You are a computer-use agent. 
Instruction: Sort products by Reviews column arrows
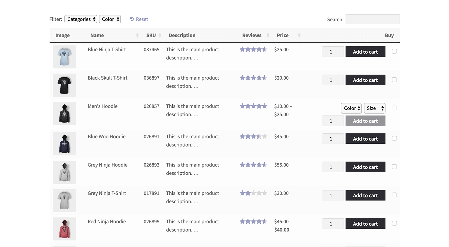[x=268, y=35]
